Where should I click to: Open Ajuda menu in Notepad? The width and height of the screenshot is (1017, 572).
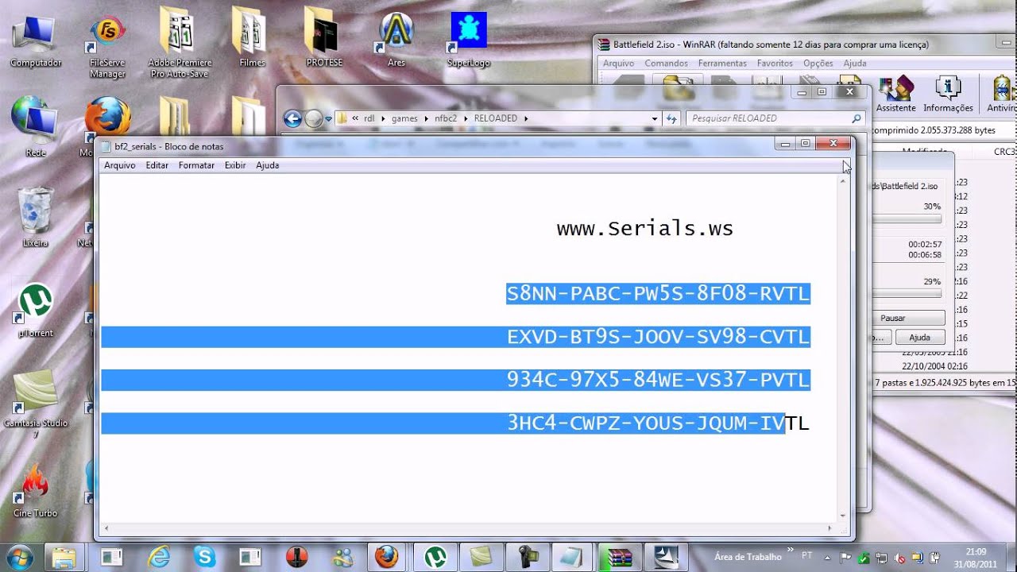click(x=267, y=165)
